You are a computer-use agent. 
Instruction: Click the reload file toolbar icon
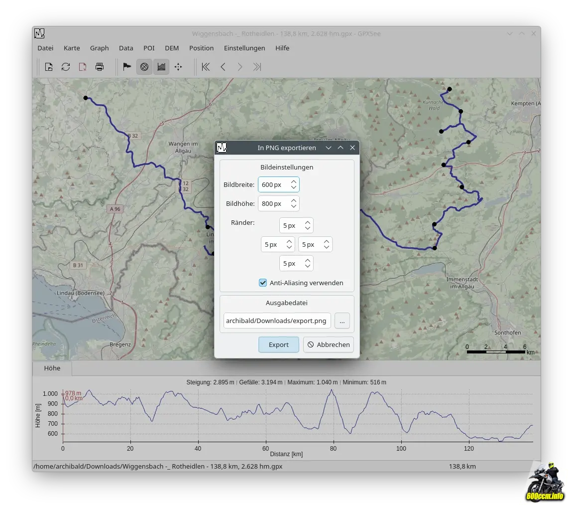(66, 67)
